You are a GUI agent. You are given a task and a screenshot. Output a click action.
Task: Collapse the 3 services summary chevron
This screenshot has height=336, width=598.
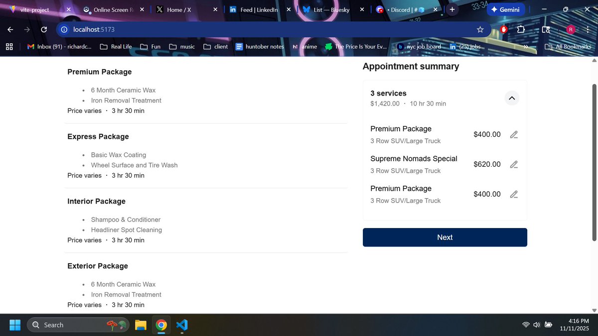click(512, 98)
